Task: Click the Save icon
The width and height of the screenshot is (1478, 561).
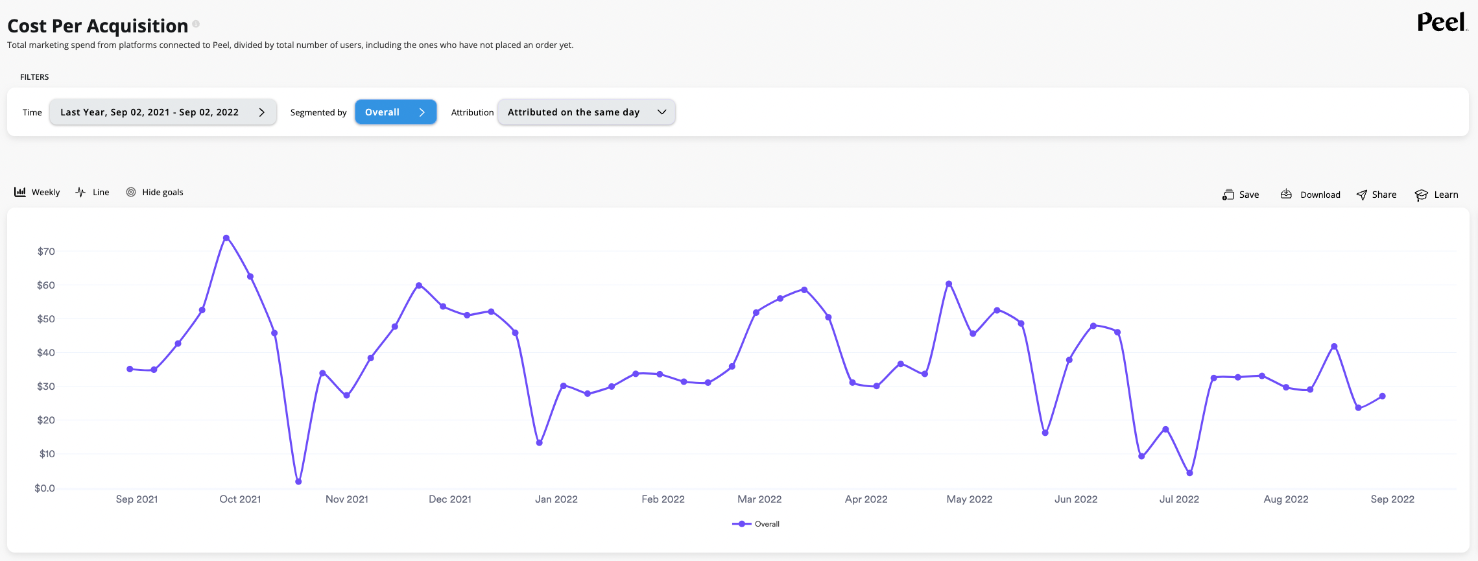Action: point(1228,195)
